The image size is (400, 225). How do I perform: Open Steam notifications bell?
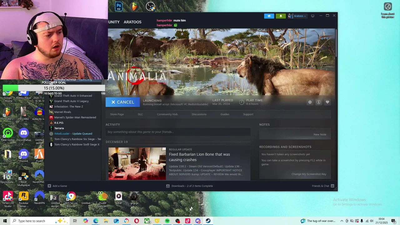281,16
